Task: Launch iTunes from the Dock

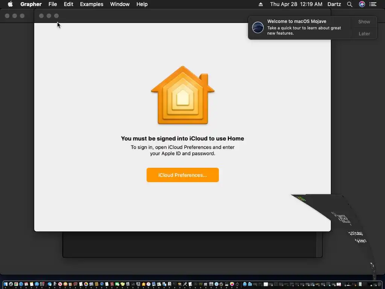Action: [149, 284]
